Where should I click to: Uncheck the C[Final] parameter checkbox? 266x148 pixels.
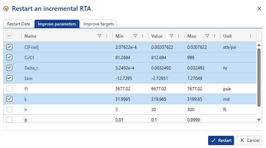click(x=9, y=47)
